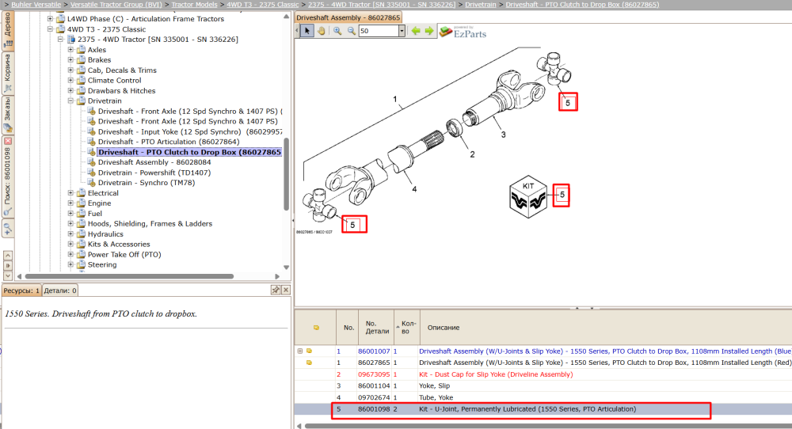Pin the resources panel
This screenshot has width=792, height=429.
(276, 290)
